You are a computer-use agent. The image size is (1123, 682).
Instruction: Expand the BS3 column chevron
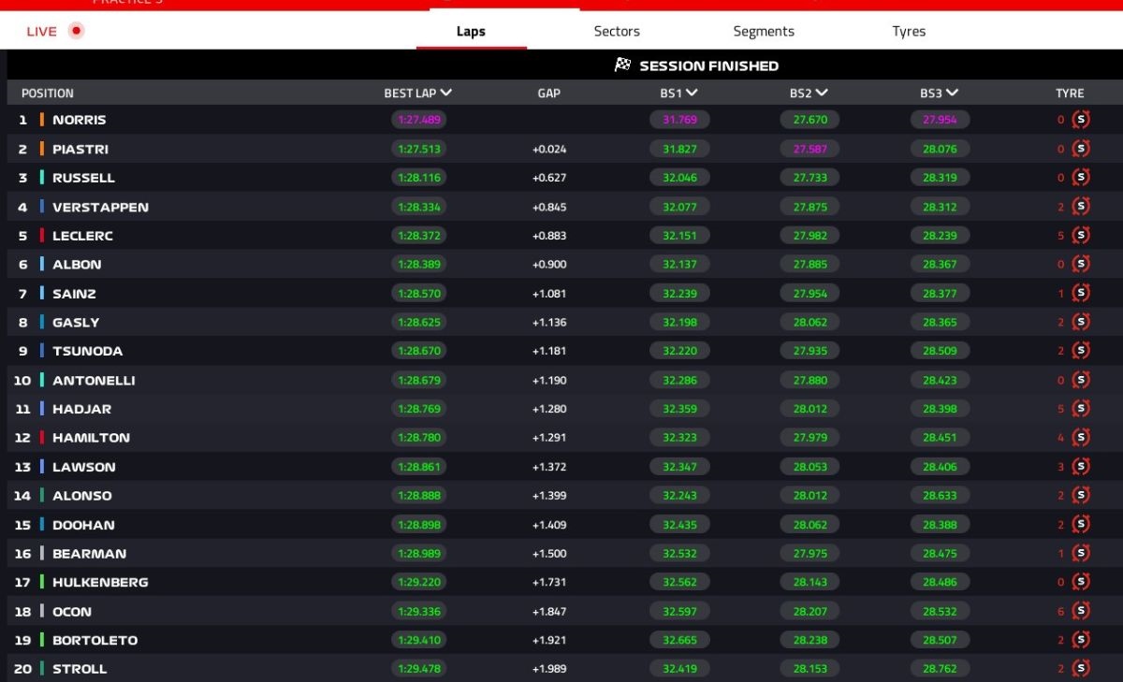[952, 93]
